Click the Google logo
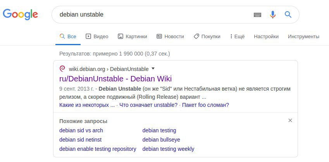329x162 pixels. (x=21, y=14)
